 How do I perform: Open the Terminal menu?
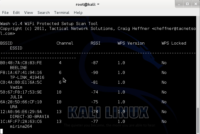(x=62, y=13)
